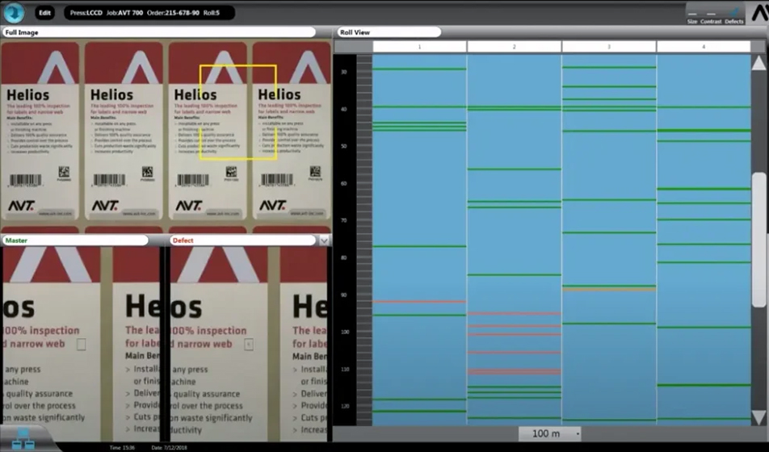The height and width of the screenshot is (452, 769).
Task: Select lane 4 column header
Action: click(x=704, y=47)
